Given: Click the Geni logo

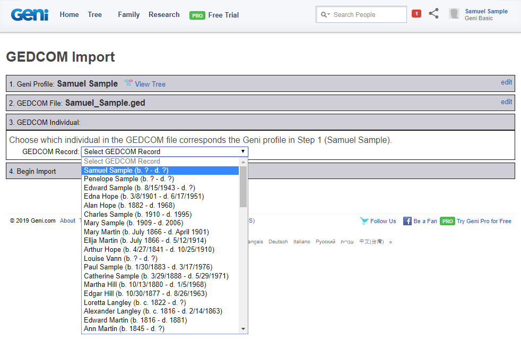Looking at the screenshot, I should pyautogui.click(x=30, y=15).
